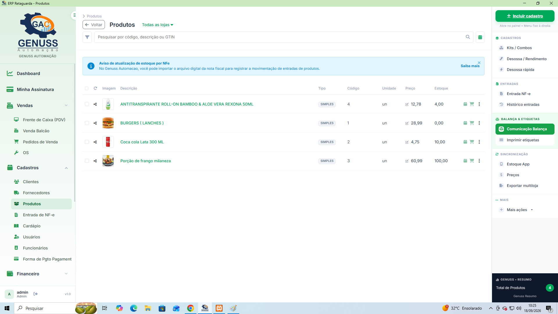This screenshot has height=314, width=558.
Task: Check the ANTITRANSPIRANTE product checkbox
Action: click(87, 104)
